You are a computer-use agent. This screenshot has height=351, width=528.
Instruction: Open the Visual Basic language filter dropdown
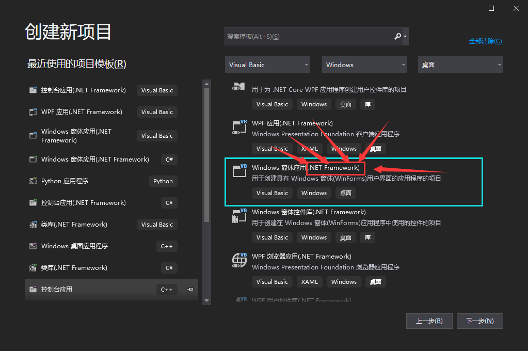tap(267, 65)
